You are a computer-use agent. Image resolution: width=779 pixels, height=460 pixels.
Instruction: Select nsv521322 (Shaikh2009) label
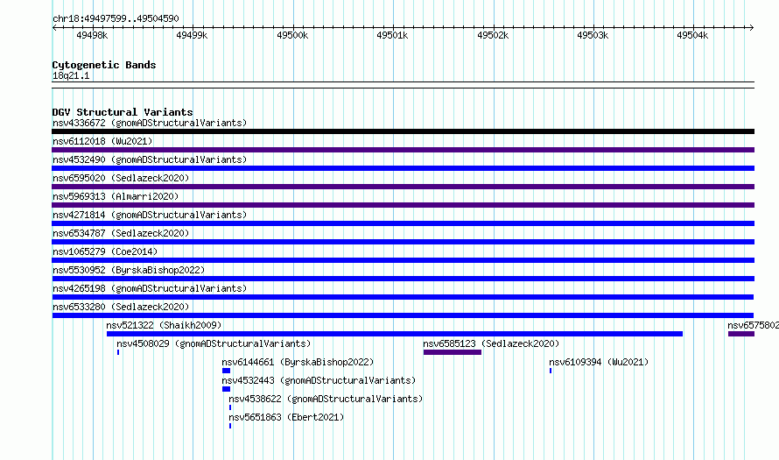pyautogui.click(x=164, y=325)
